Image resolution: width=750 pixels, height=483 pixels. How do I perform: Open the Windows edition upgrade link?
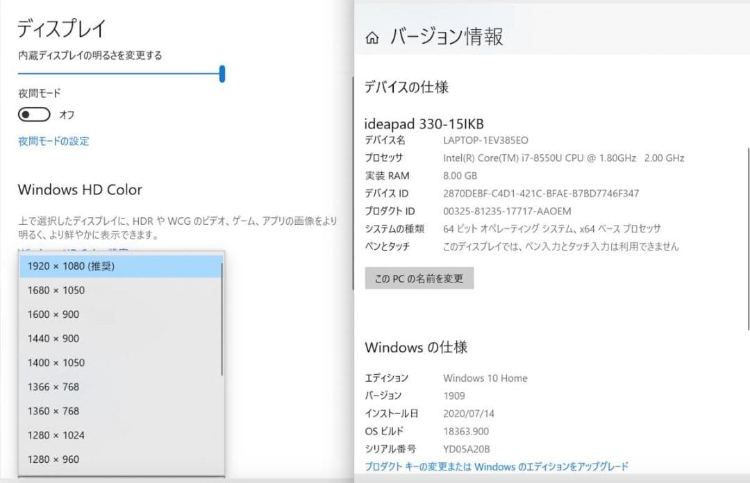coord(496,466)
